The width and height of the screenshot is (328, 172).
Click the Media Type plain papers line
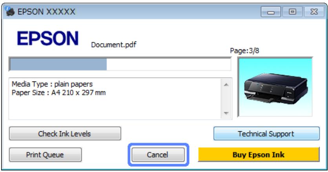point(52,84)
